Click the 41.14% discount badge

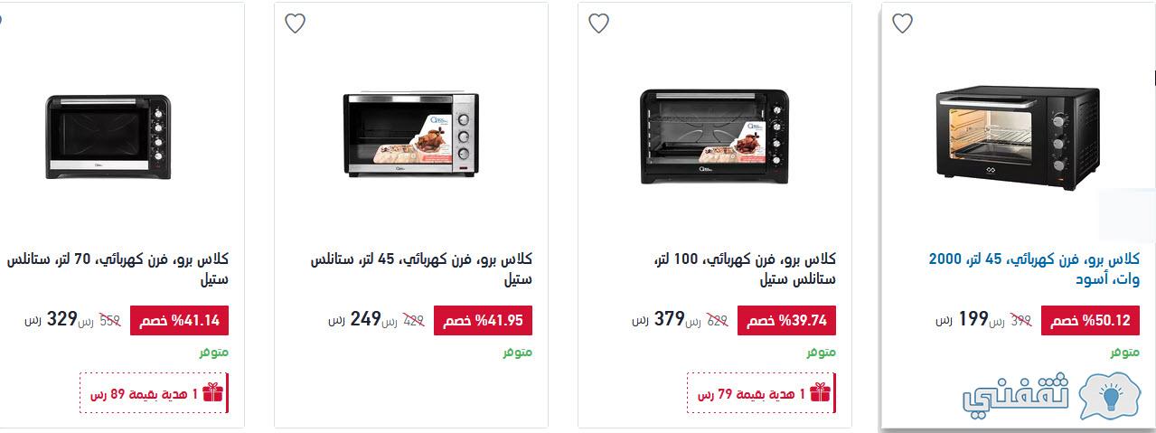click(x=180, y=321)
